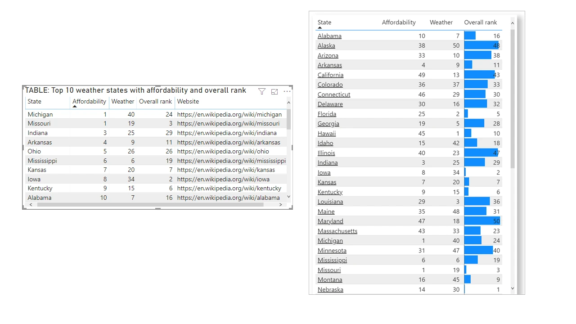Image resolution: width=576 pixels, height=324 pixels.
Task: Click the Alaska state link
Action: [x=326, y=46]
